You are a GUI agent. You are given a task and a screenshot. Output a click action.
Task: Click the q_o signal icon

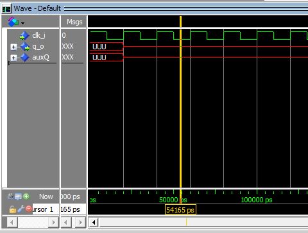pos(25,47)
